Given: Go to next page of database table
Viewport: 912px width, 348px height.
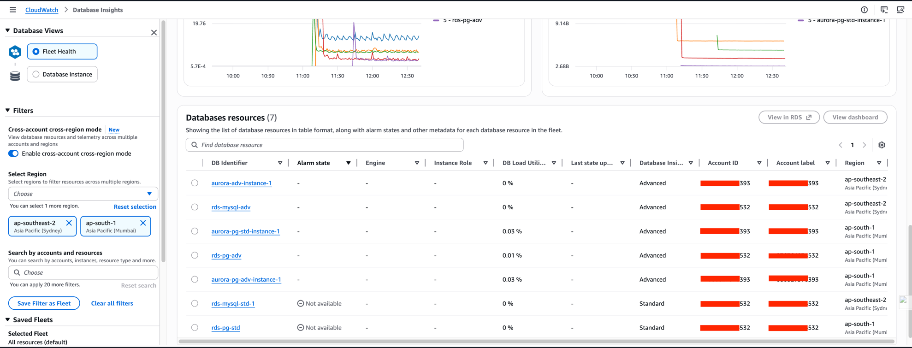Looking at the screenshot, I should (865, 145).
